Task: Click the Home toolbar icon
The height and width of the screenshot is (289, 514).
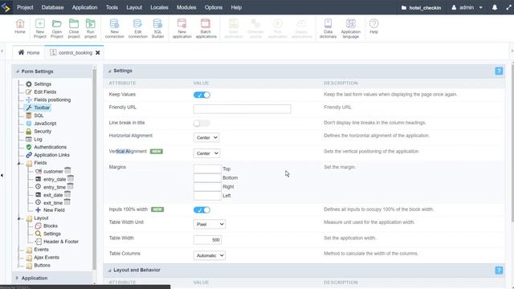Action: point(19,26)
